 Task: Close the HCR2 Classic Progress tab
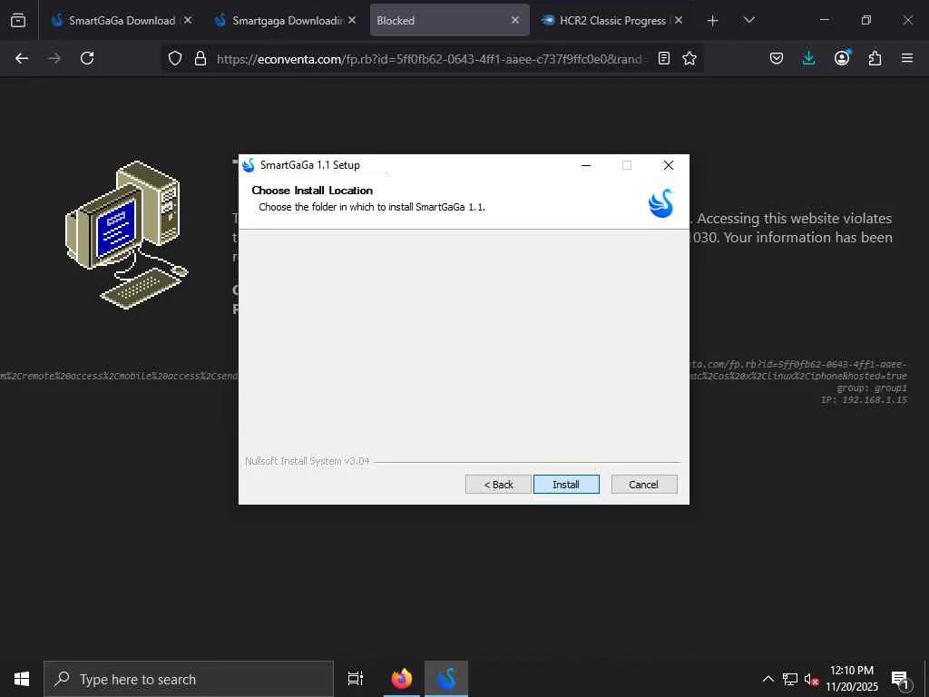pos(679,20)
